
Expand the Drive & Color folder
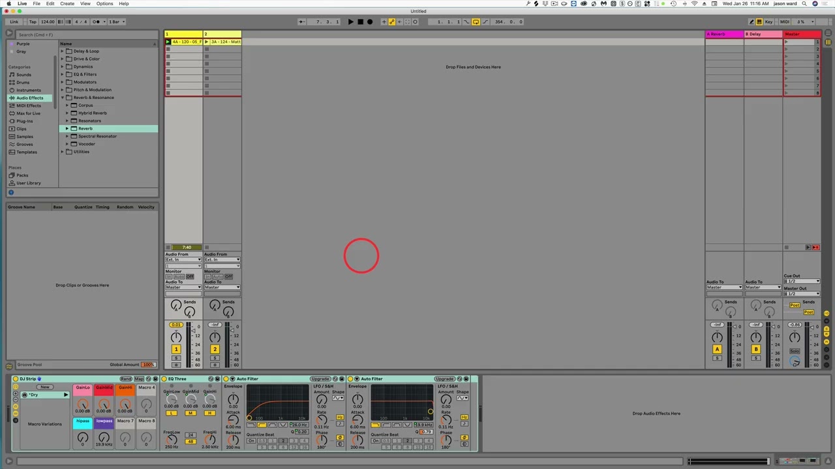click(x=63, y=59)
